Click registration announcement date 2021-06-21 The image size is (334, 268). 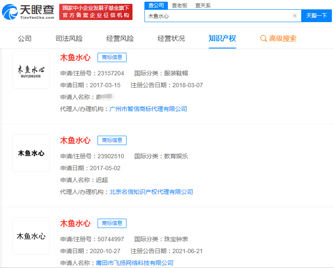point(187,251)
